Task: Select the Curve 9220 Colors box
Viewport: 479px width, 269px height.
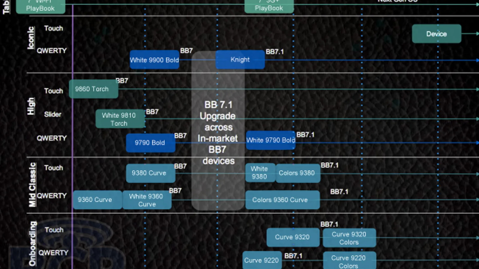Action: [x=349, y=261]
